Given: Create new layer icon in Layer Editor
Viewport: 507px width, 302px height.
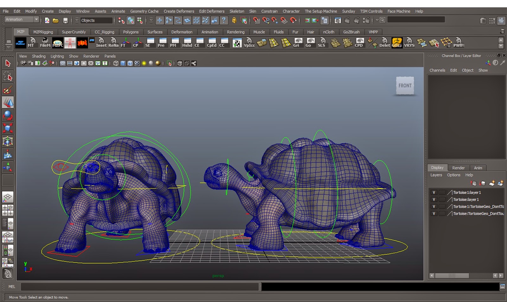Looking at the screenshot, I should pos(492,183).
